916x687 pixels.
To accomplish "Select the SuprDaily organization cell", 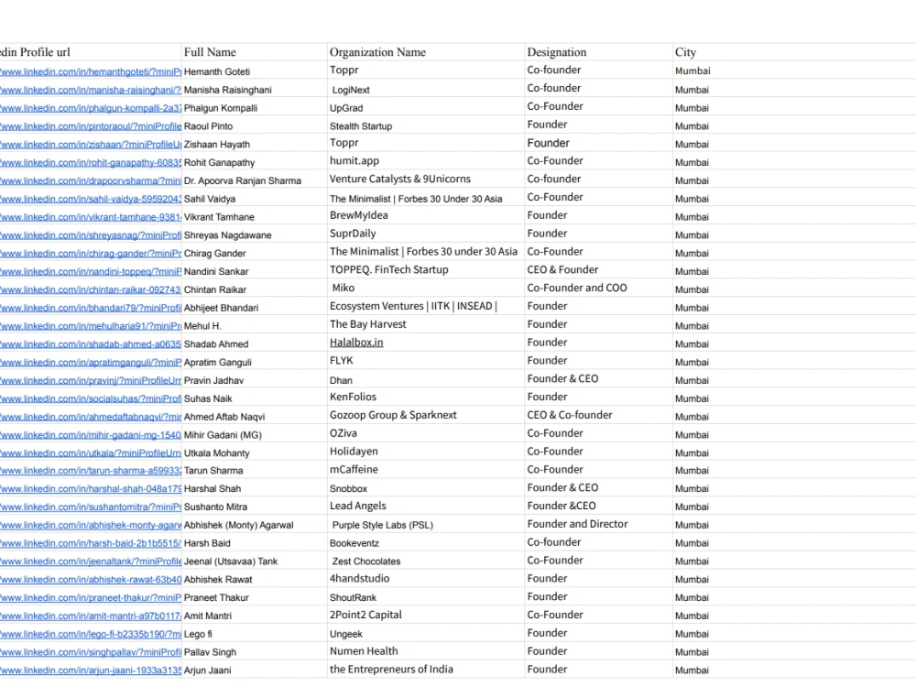I will click(x=426, y=233).
